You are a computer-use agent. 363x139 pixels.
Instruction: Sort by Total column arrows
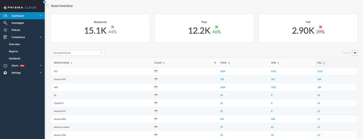[x=229, y=63]
